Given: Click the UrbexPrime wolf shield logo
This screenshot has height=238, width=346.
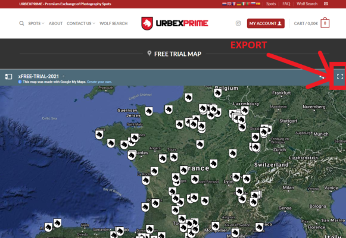Looking at the screenshot, I should 147,23.
